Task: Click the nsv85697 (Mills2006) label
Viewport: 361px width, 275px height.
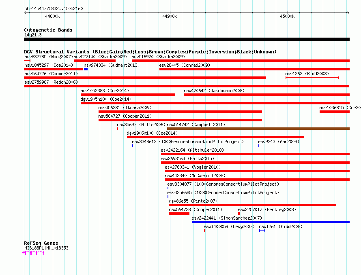Action: [x=141, y=125]
